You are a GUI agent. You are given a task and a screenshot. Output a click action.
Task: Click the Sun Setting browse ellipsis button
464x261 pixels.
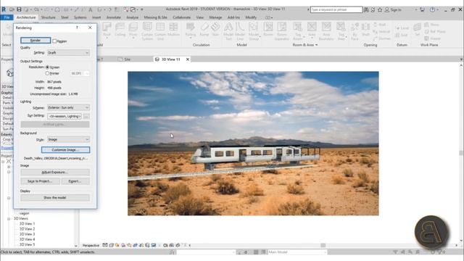86,116
